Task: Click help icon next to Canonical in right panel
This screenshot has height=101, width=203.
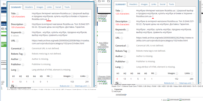Action: coord(128,46)
